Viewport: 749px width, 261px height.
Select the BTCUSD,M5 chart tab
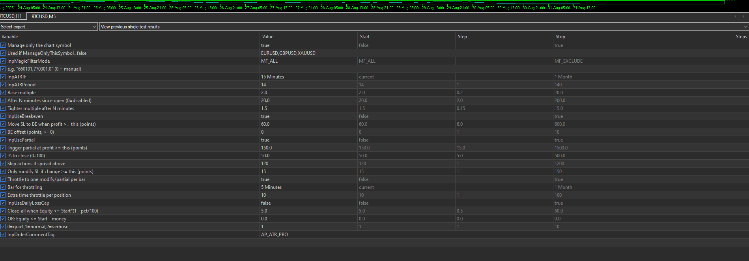coord(43,17)
